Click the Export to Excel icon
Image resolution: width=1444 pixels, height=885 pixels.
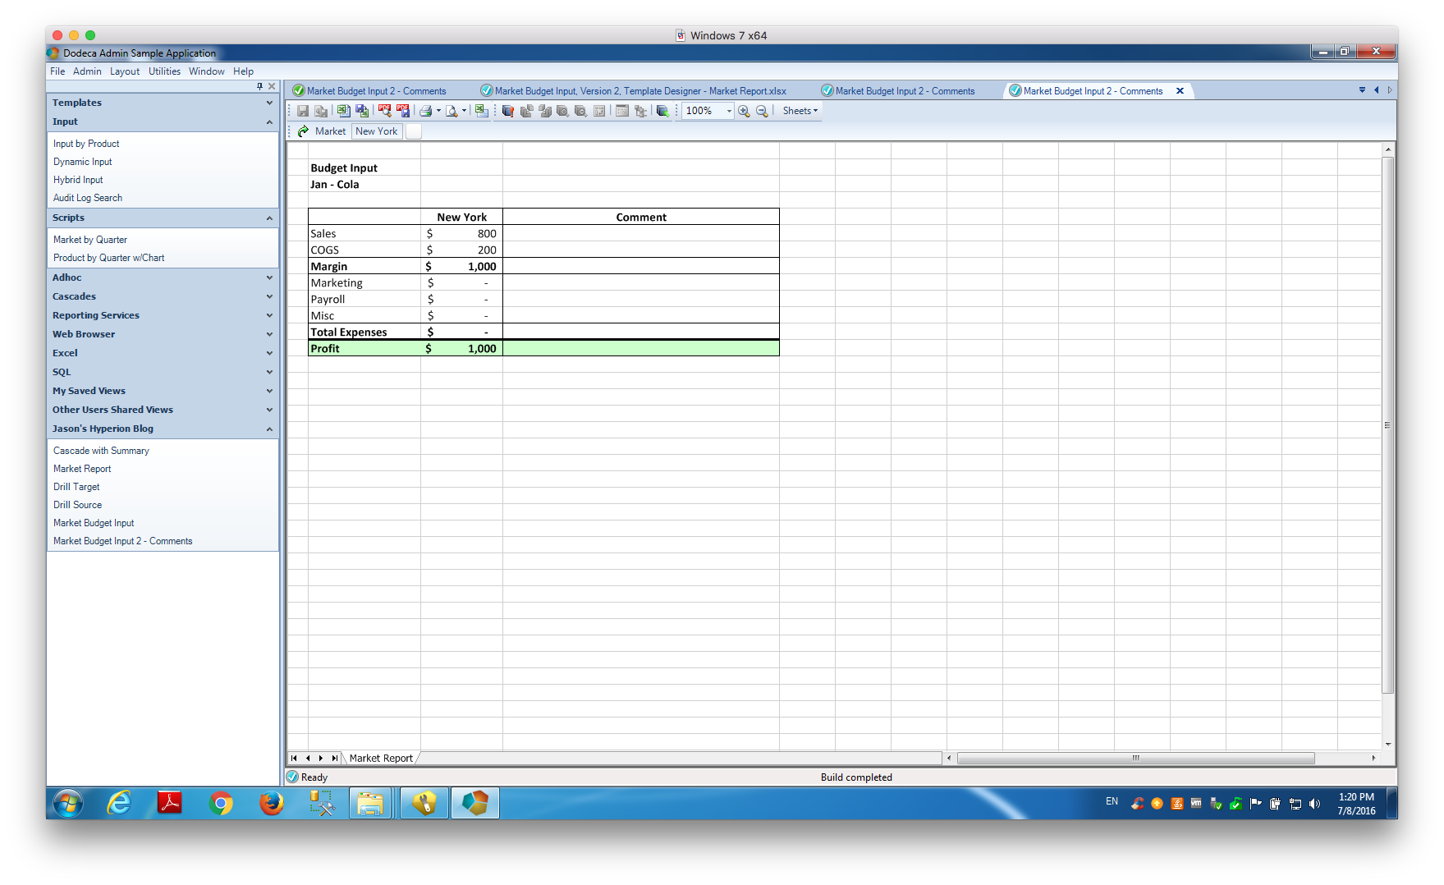point(344,111)
